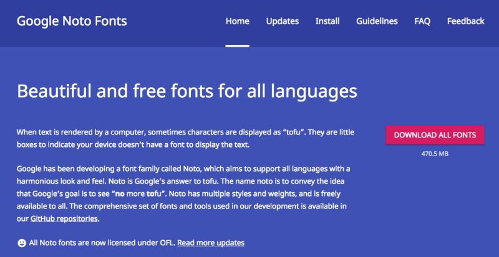Open the GitHub repositories link

pyautogui.click(x=64, y=219)
